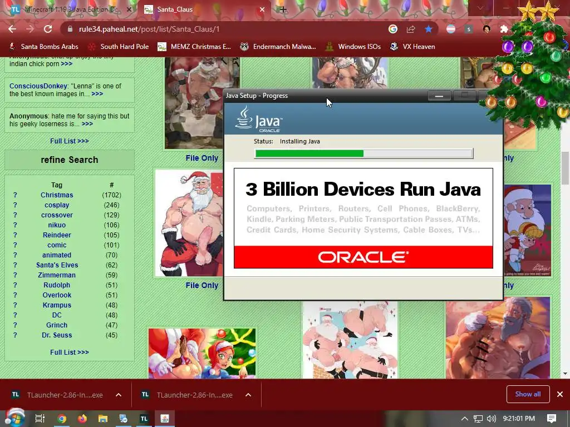Image resolution: width=570 pixels, height=427 pixels.
Task: Click the Zimmerman tag link
Action: pos(57,275)
